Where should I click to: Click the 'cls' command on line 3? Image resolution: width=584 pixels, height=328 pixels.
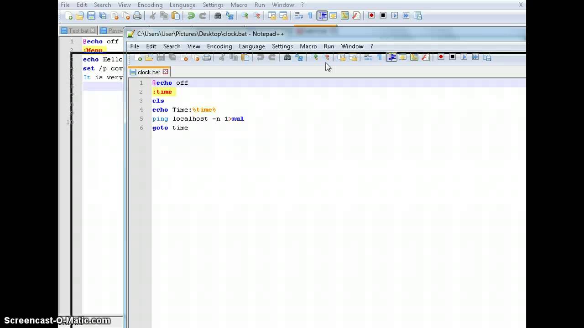(158, 101)
